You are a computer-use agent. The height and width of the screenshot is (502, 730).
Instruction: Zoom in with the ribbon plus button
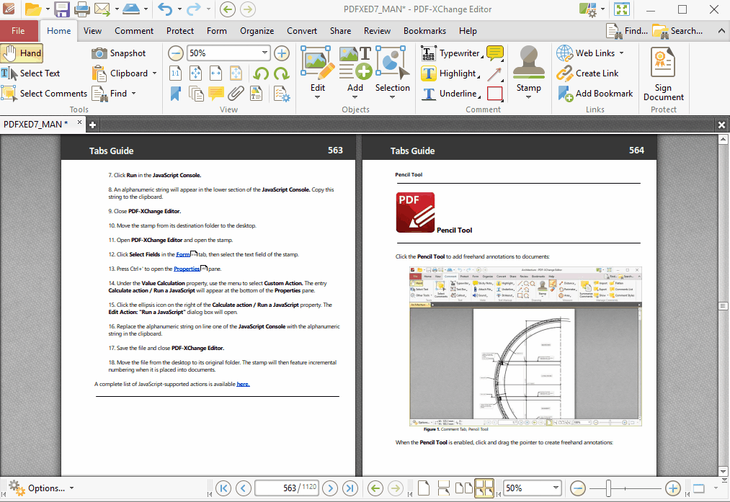[x=281, y=53]
